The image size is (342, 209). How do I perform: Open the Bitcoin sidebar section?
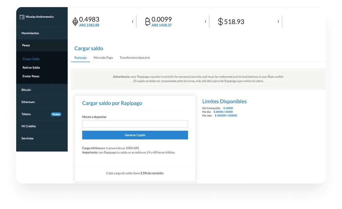point(42,90)
